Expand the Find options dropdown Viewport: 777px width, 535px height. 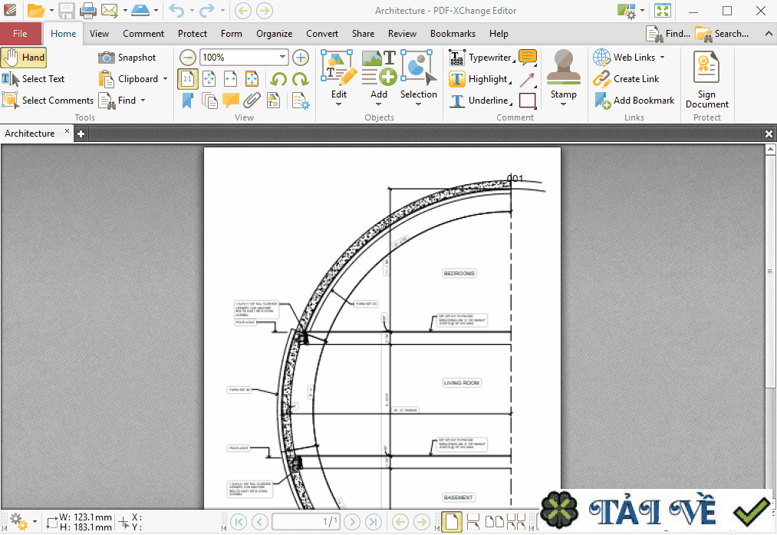[x=141, y=100]
